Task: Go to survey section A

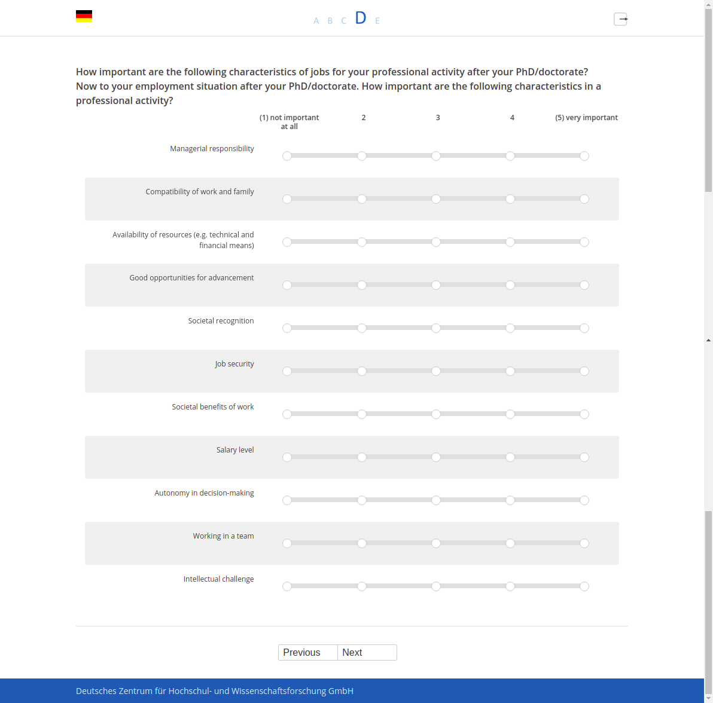Action: click(x=316, y=21)
